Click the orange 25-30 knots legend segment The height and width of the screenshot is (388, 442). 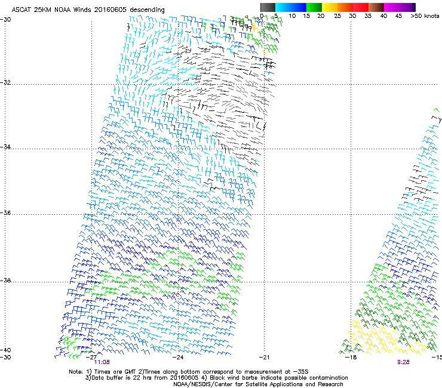point(345,7)
